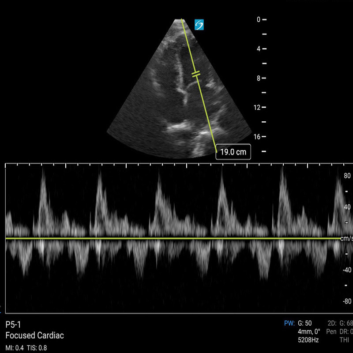Click the 2D: mode label
Viewport: 353px width, 353px height.
[332, 323]
